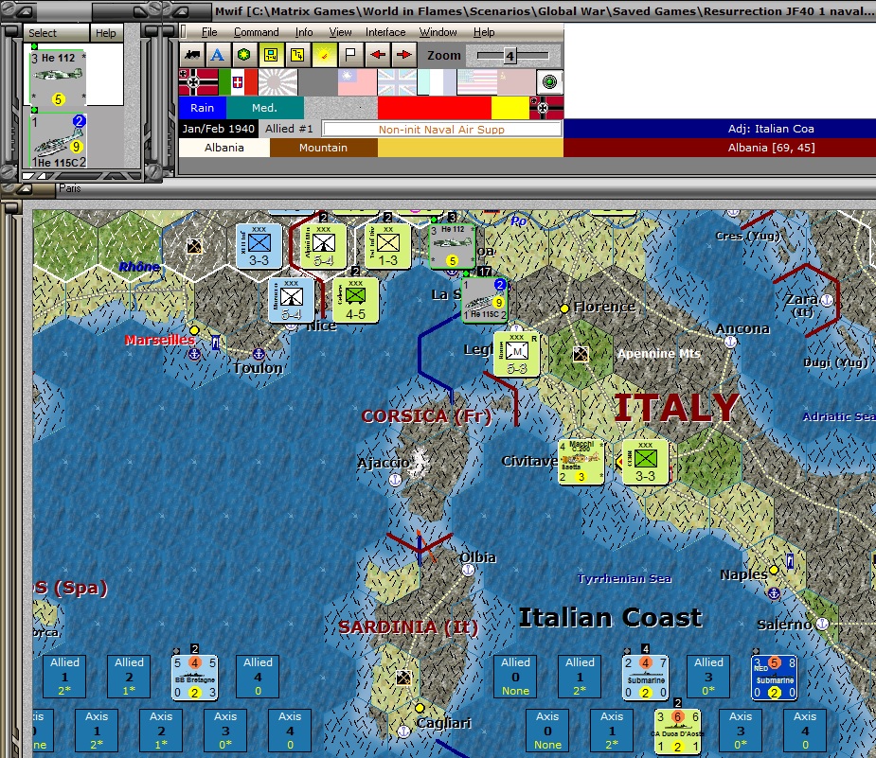Select the He 112 aircraft counter on map

tap(452, 246)
